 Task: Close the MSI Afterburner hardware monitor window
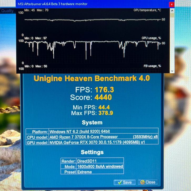click(x=172, y=4)
